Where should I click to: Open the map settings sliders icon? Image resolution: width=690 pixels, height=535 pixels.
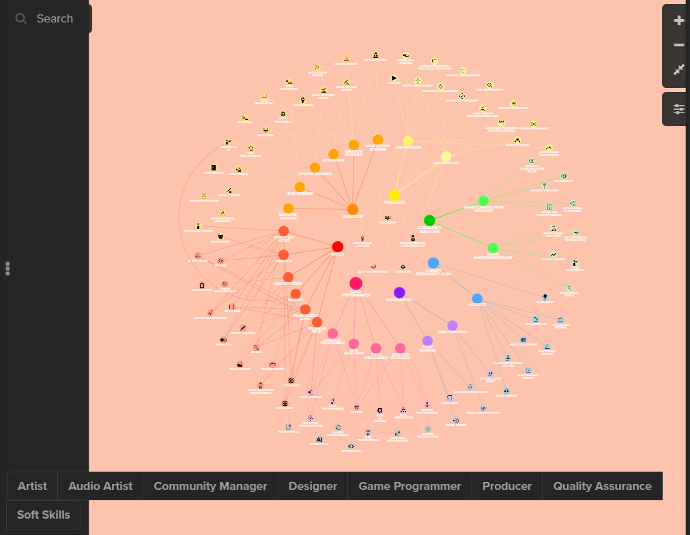pos(678,109)
